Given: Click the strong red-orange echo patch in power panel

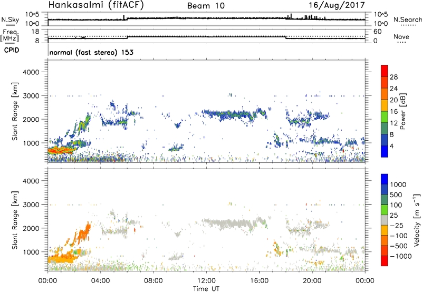Looking at the screenshot, I should (61, 150).
